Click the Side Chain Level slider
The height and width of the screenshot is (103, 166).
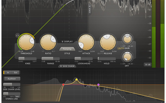click(x=12, y=84)
